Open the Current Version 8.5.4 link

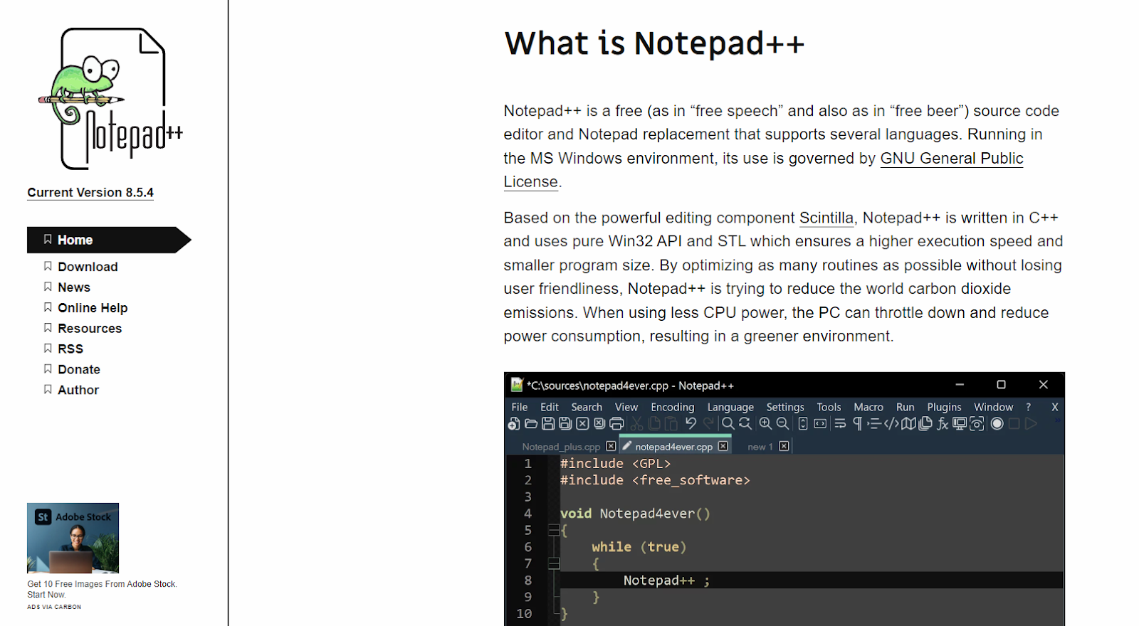(90, 193)
